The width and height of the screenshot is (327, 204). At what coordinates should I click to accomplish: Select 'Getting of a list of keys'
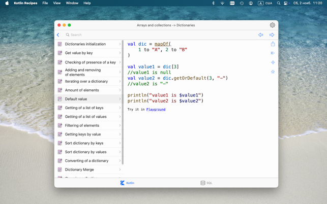point(90,108)
